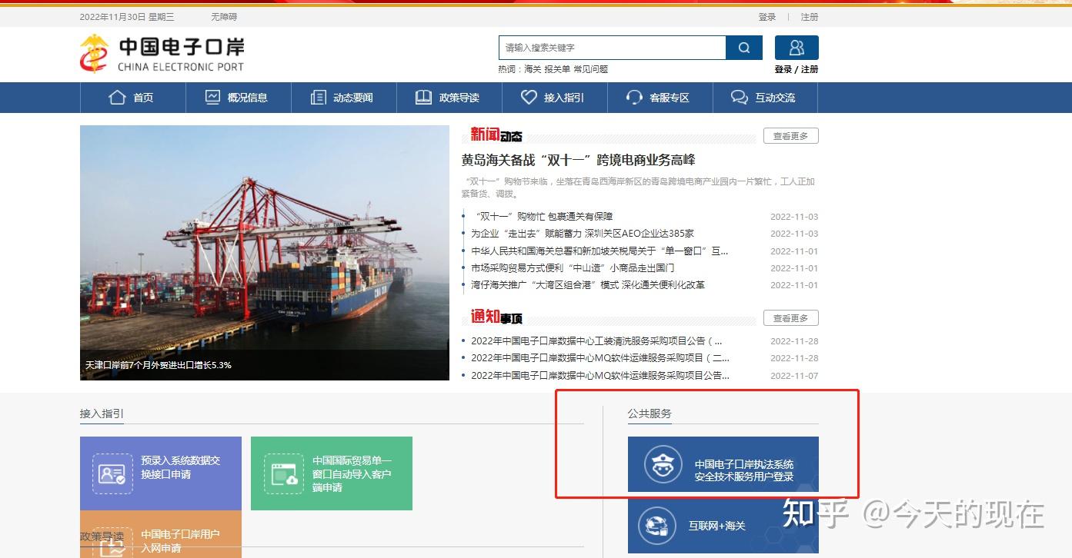Click the 常见问题 hot search word
Screen dimensions: 1072x558
591,69
